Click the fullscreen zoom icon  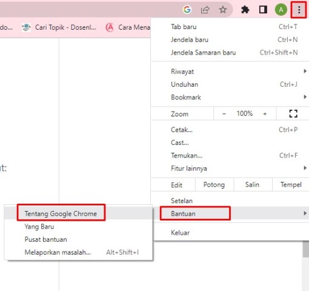point(293,113)
